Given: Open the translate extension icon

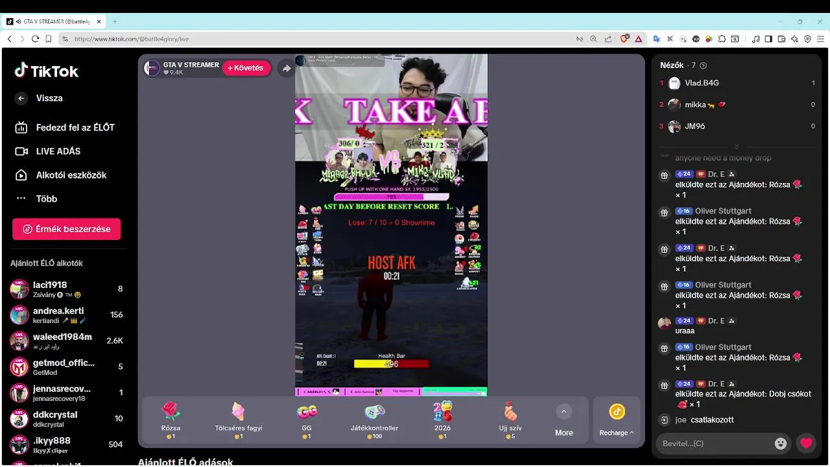Looking at the screenshot, I should (657, 39).
